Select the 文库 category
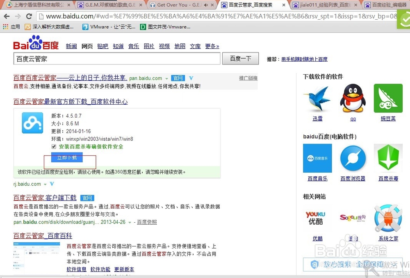 coord(195,46)
